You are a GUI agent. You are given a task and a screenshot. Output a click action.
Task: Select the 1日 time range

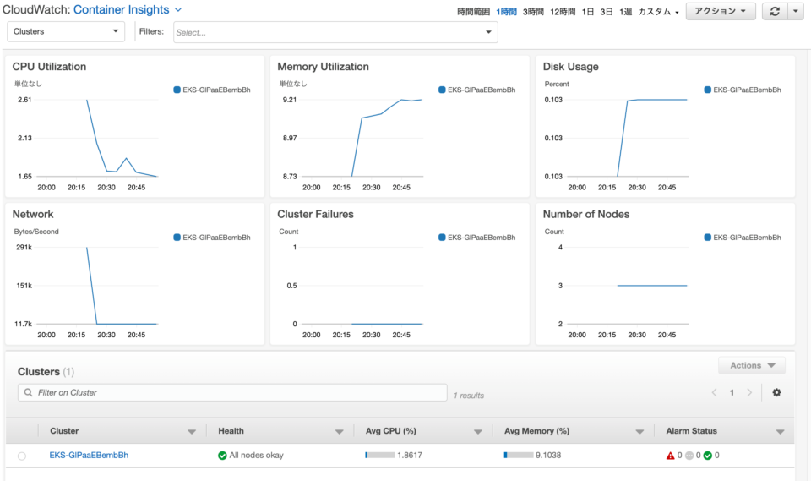tap(588, 12)
